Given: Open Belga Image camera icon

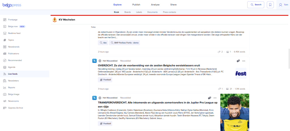Looking at the screenshot, I should (x=5, y=94).
